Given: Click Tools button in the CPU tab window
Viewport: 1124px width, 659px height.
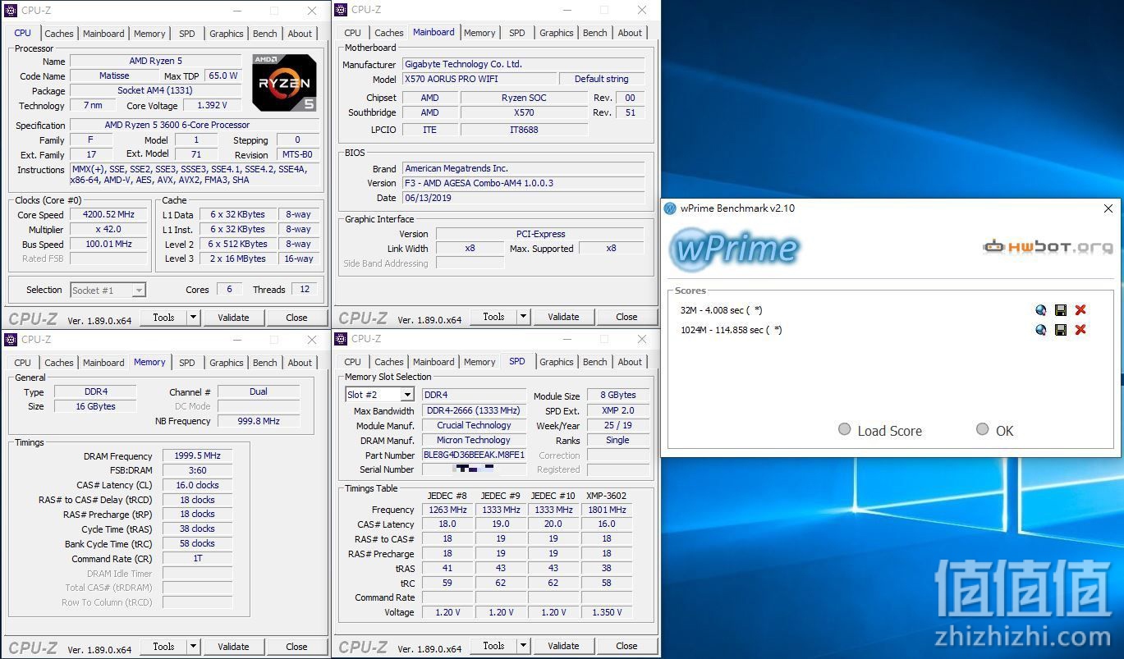Looking at the screenshot, I should [163, 318].
